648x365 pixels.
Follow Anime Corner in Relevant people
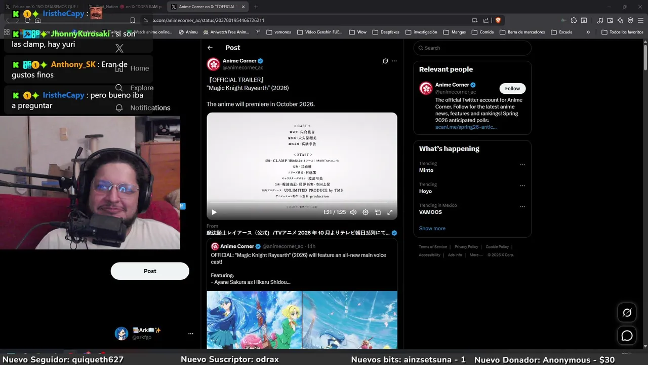click(x=512, y=88)
